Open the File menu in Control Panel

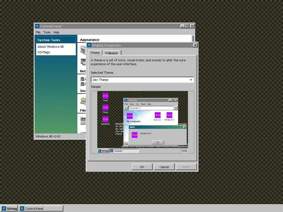point(38,32)
